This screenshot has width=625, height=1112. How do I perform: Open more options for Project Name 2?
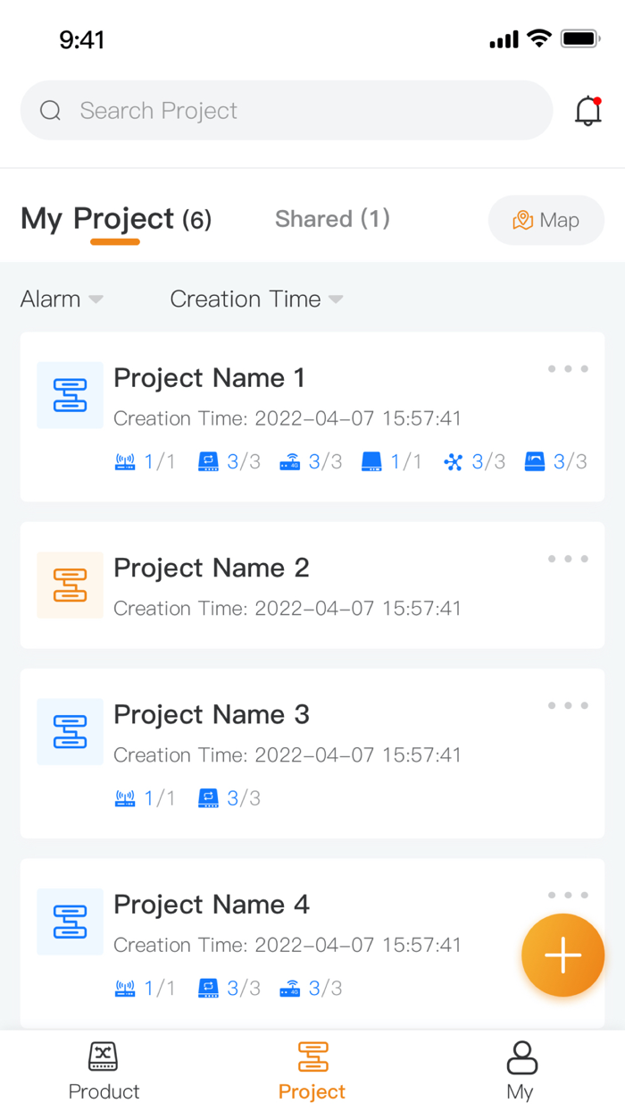point(568,560)
